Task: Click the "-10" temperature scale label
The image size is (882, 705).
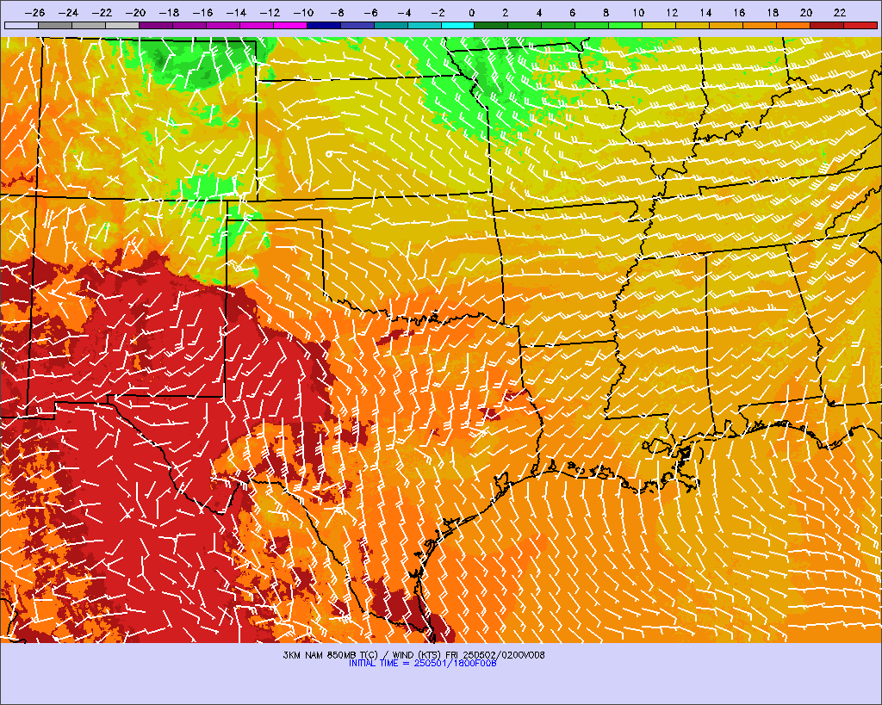Action: click(x=304, y=13)
